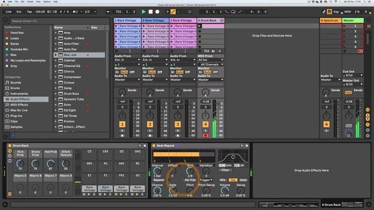Enable Beat Repeat Filter button

pyautogui.click(x=225, y=170)
